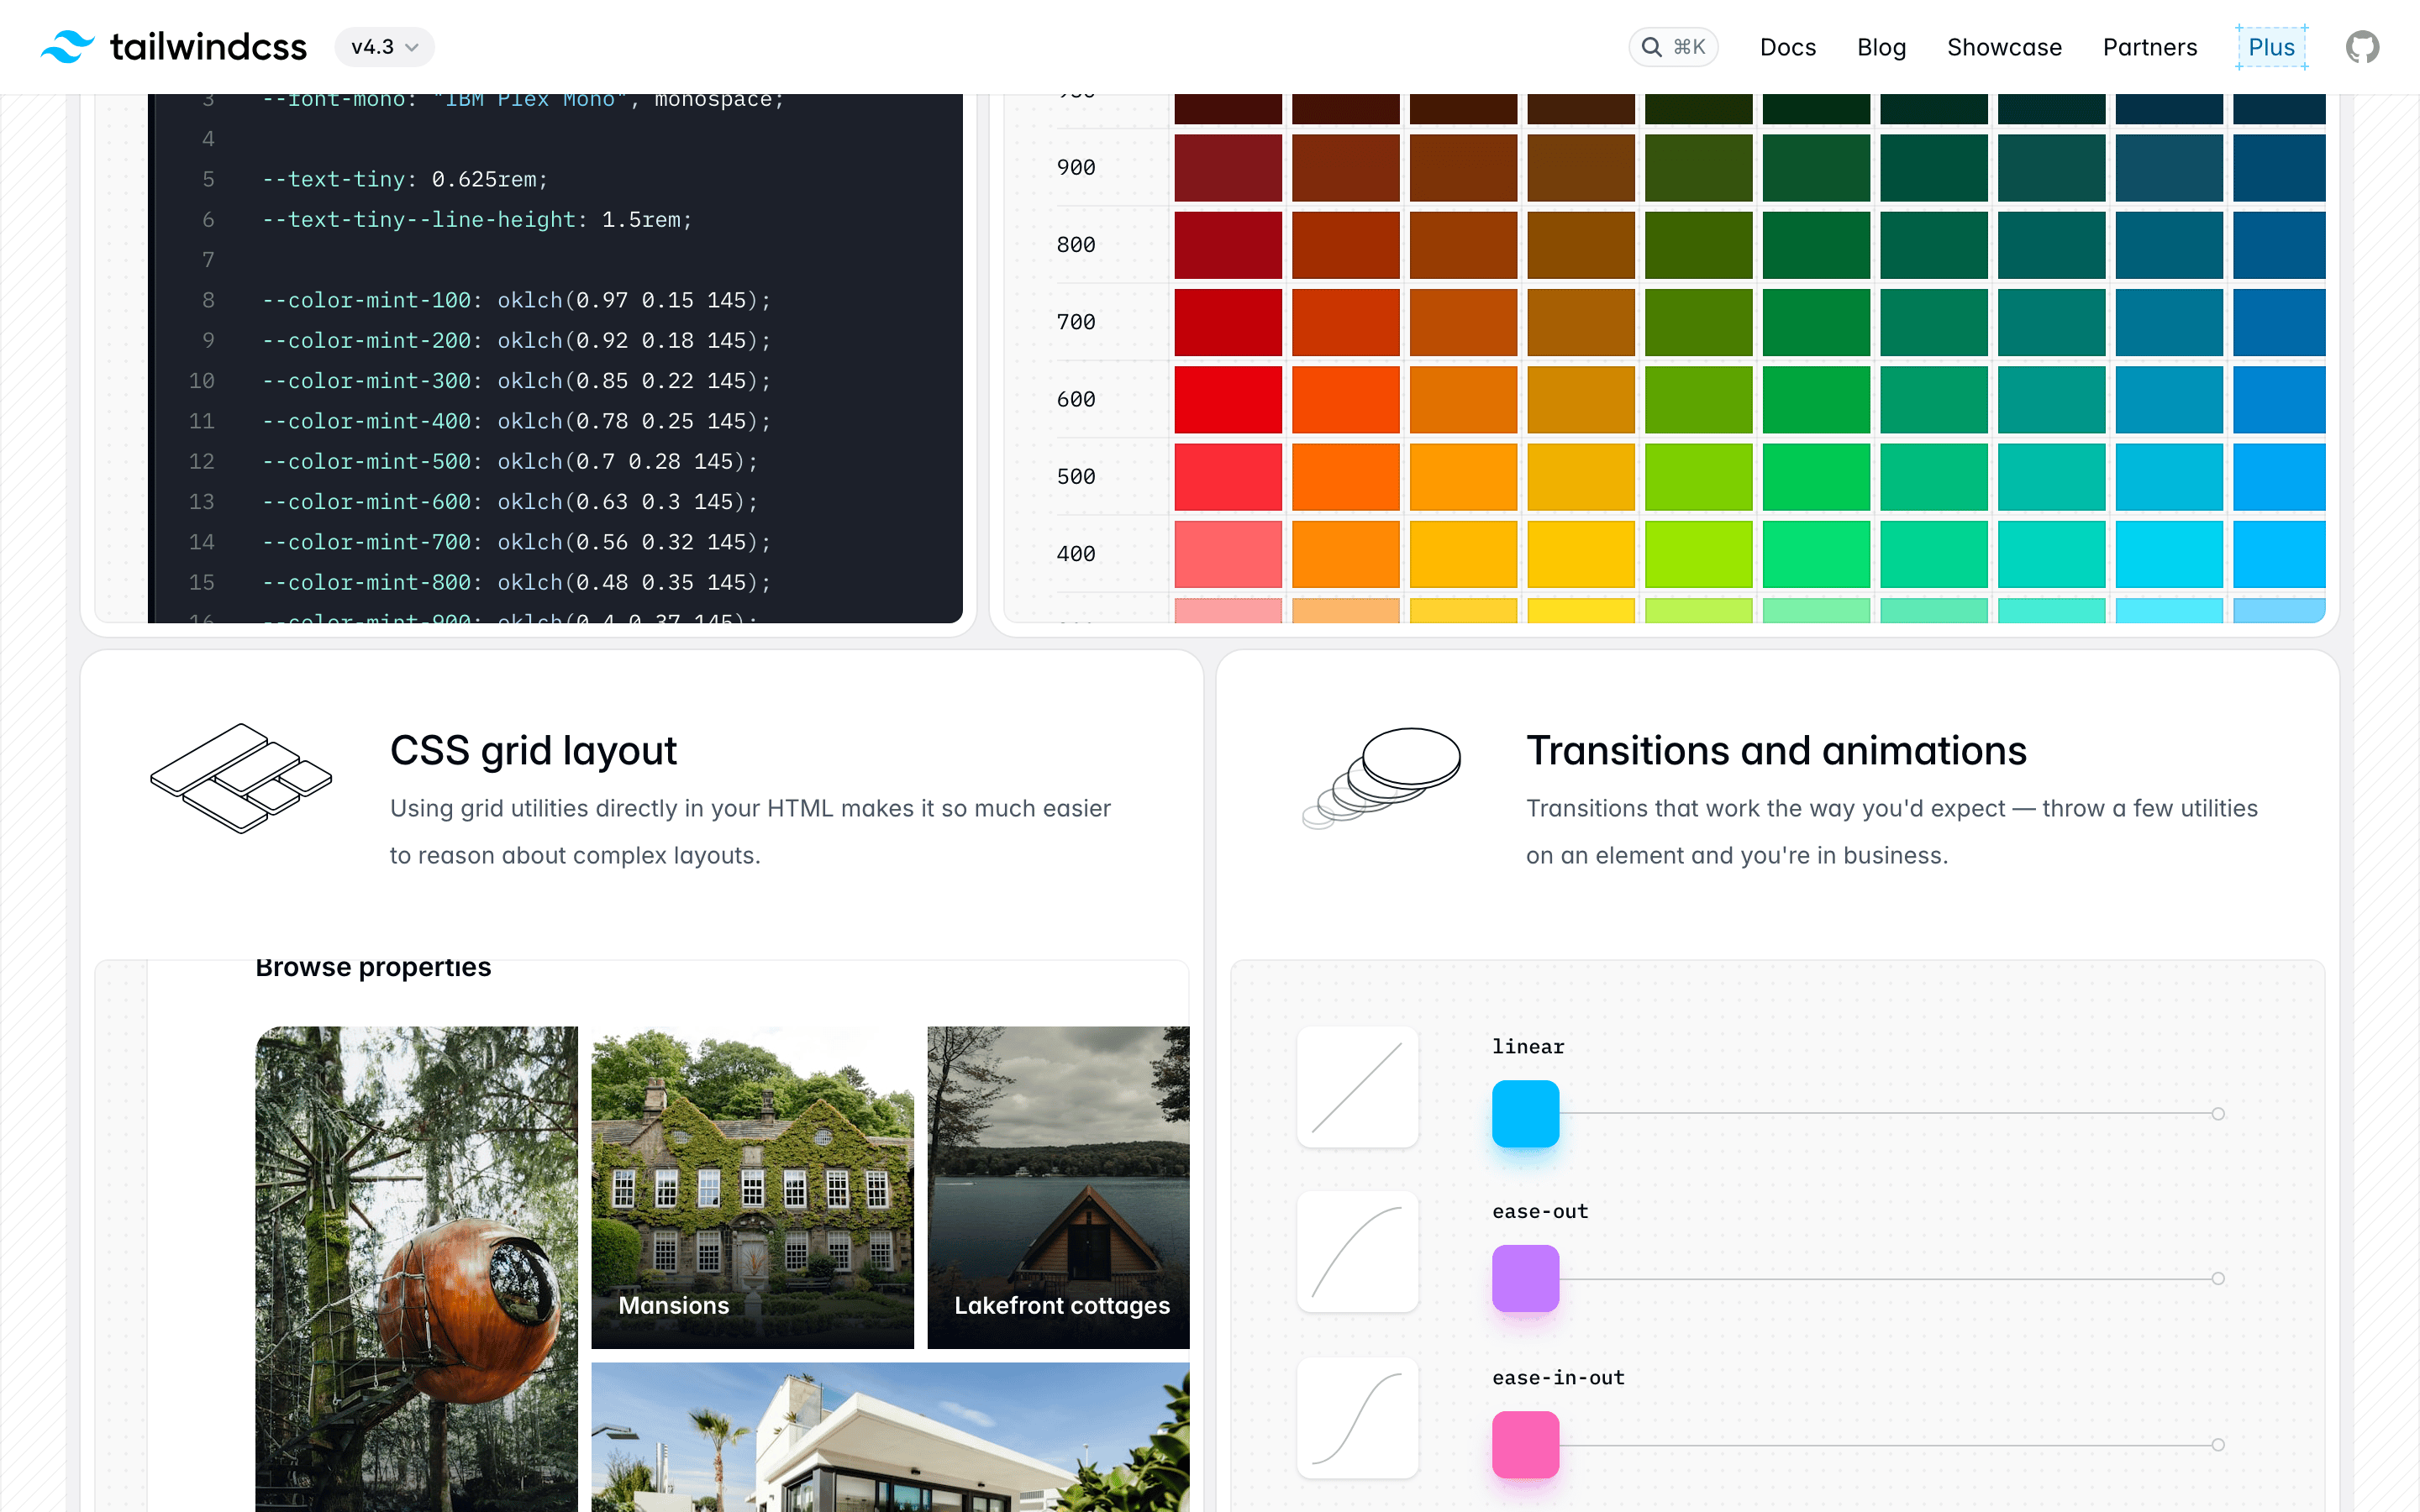Select the red swatch in row 600
This screenshot has height=1512, width=2420.
tap(1228, 399)
